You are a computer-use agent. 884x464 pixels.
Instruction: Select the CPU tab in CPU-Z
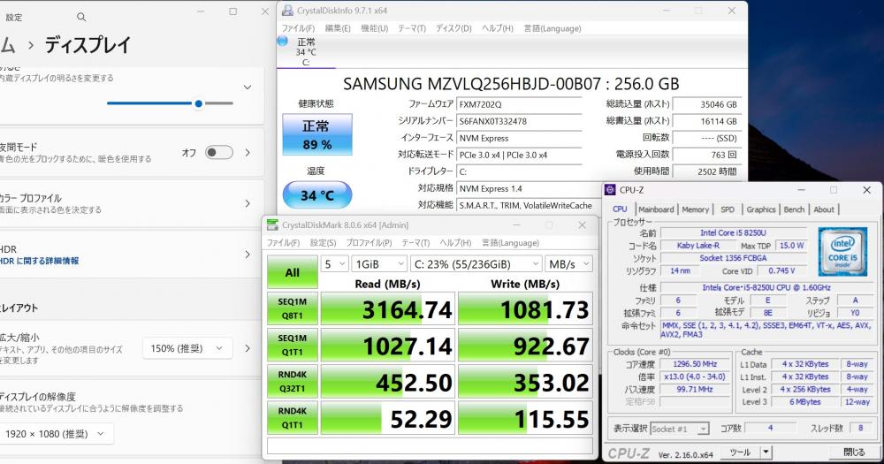click(620, 209)
